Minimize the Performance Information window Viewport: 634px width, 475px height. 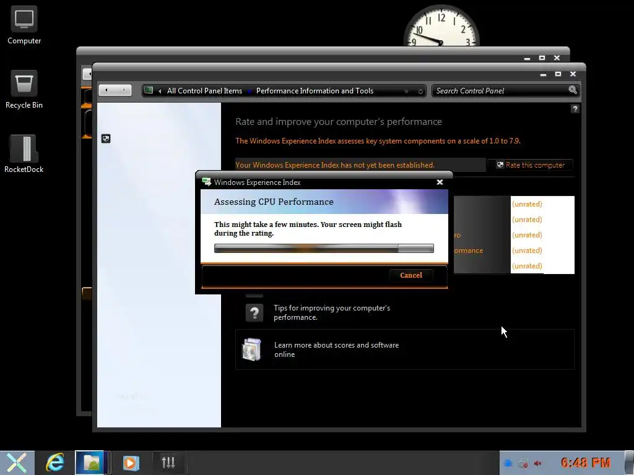[x=543, y=74]
